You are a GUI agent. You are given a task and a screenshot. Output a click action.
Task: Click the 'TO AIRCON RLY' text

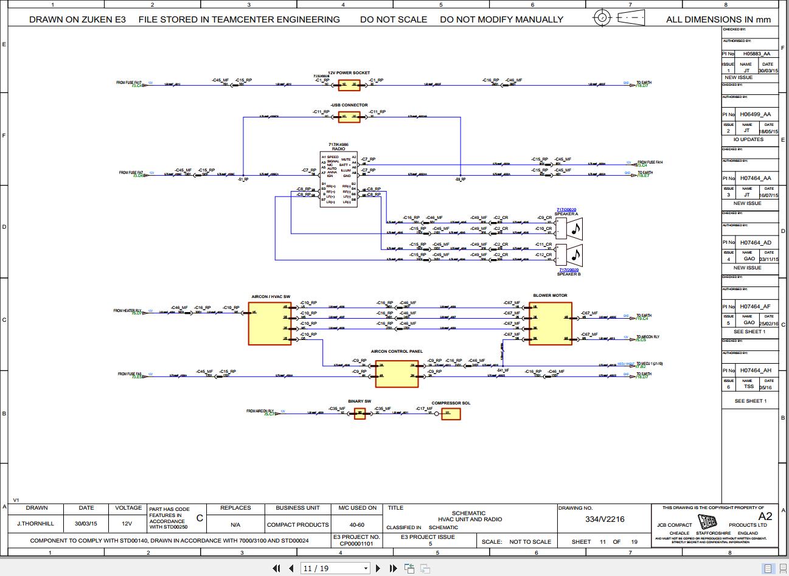(x=648, y=336)
